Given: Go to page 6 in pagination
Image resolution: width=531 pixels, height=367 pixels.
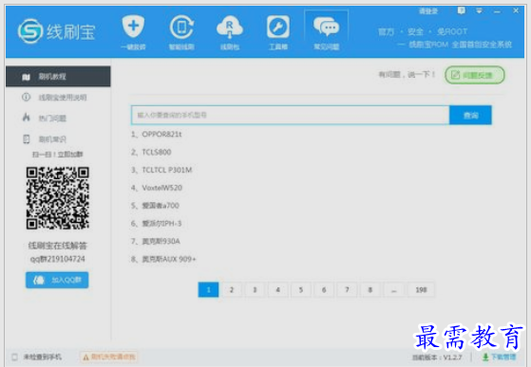Looking at the screenshot, I should [324, 289].
